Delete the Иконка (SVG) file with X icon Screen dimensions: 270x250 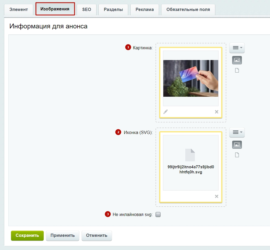[217, 196]
